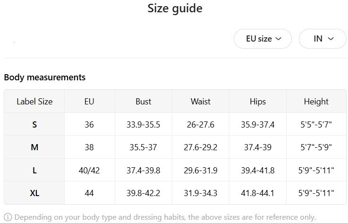
Task: Click the Body measurements section title
Action: 45,77
